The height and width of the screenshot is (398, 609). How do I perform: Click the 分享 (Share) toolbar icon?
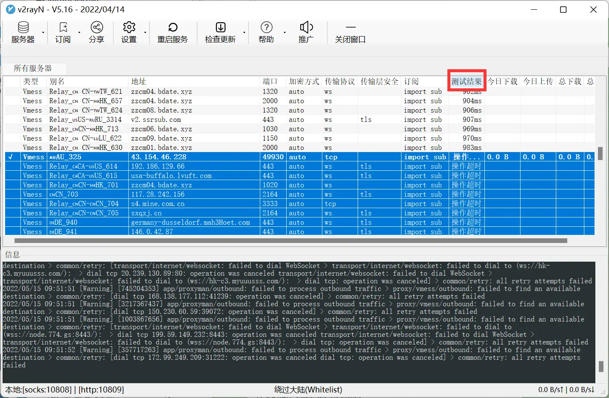[97, 32]
